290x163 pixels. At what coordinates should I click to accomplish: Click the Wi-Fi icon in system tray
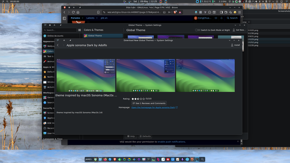pos(270,1)
